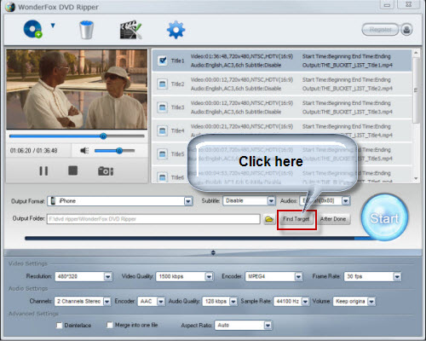The width and height of the screenshot is (426, 341).
Task: Open the Load DVD dropdown arrow
Action: pos(53,26)
